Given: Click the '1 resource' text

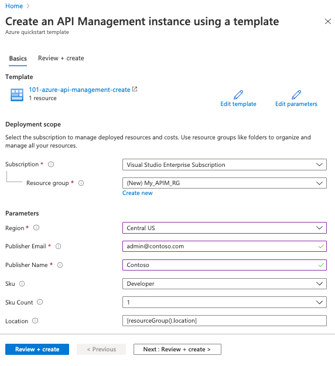Looking at the screenshot, I should click(43, 98).
